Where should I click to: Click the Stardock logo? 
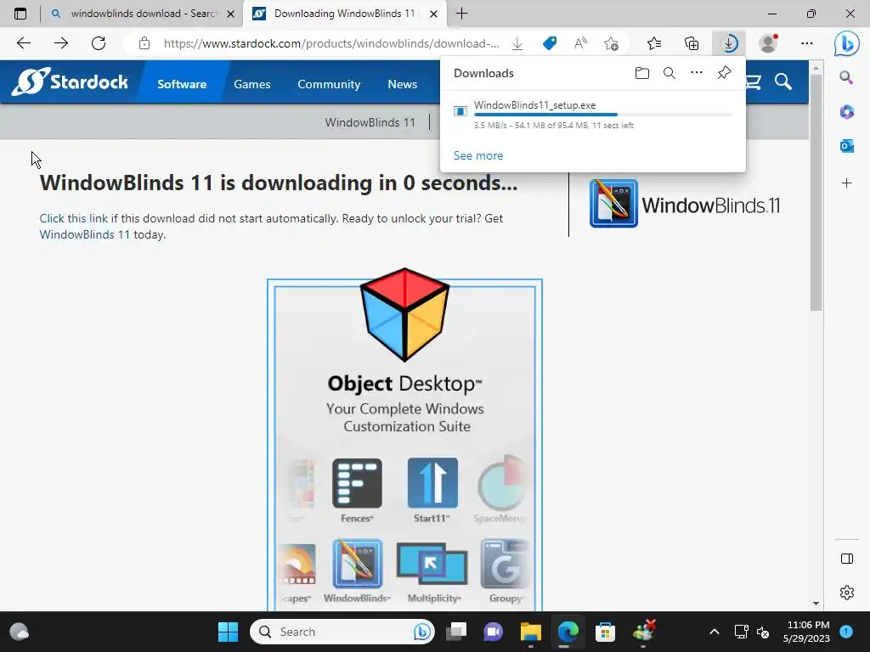[70, 81]
